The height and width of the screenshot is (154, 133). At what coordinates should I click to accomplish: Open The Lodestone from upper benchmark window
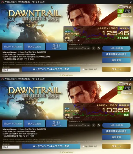tap(79, 48)
